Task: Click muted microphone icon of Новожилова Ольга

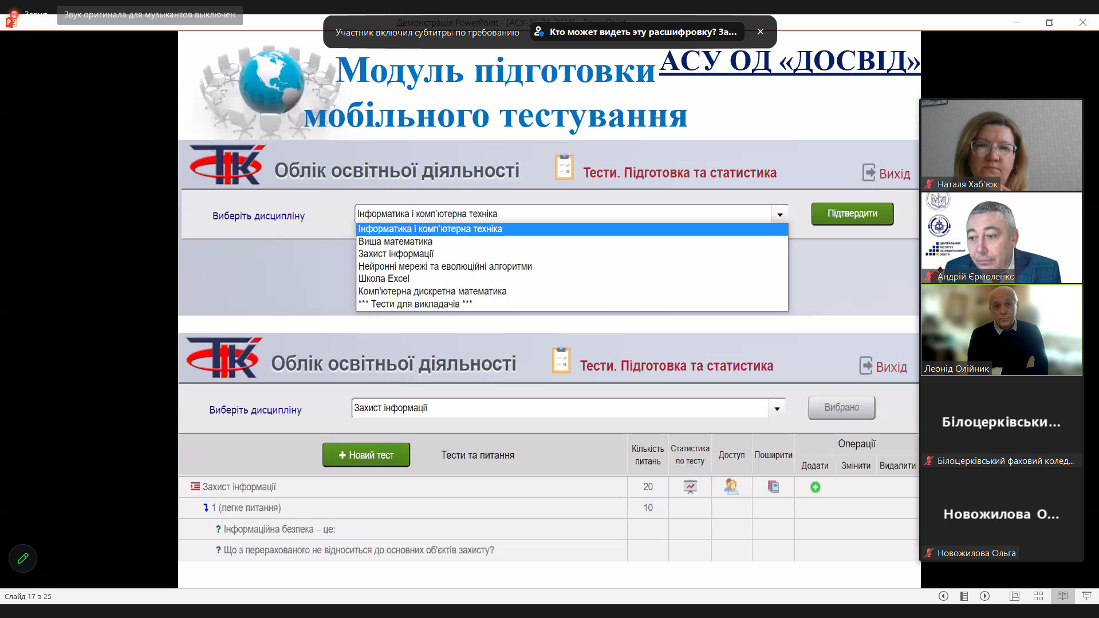Action: click(929, 553)
